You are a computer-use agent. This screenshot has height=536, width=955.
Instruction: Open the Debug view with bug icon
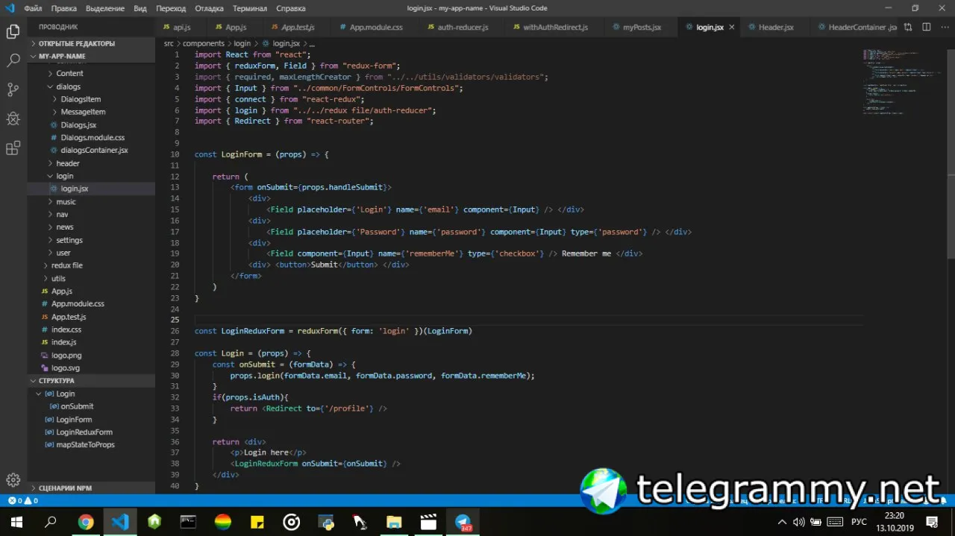click(13, 119)
